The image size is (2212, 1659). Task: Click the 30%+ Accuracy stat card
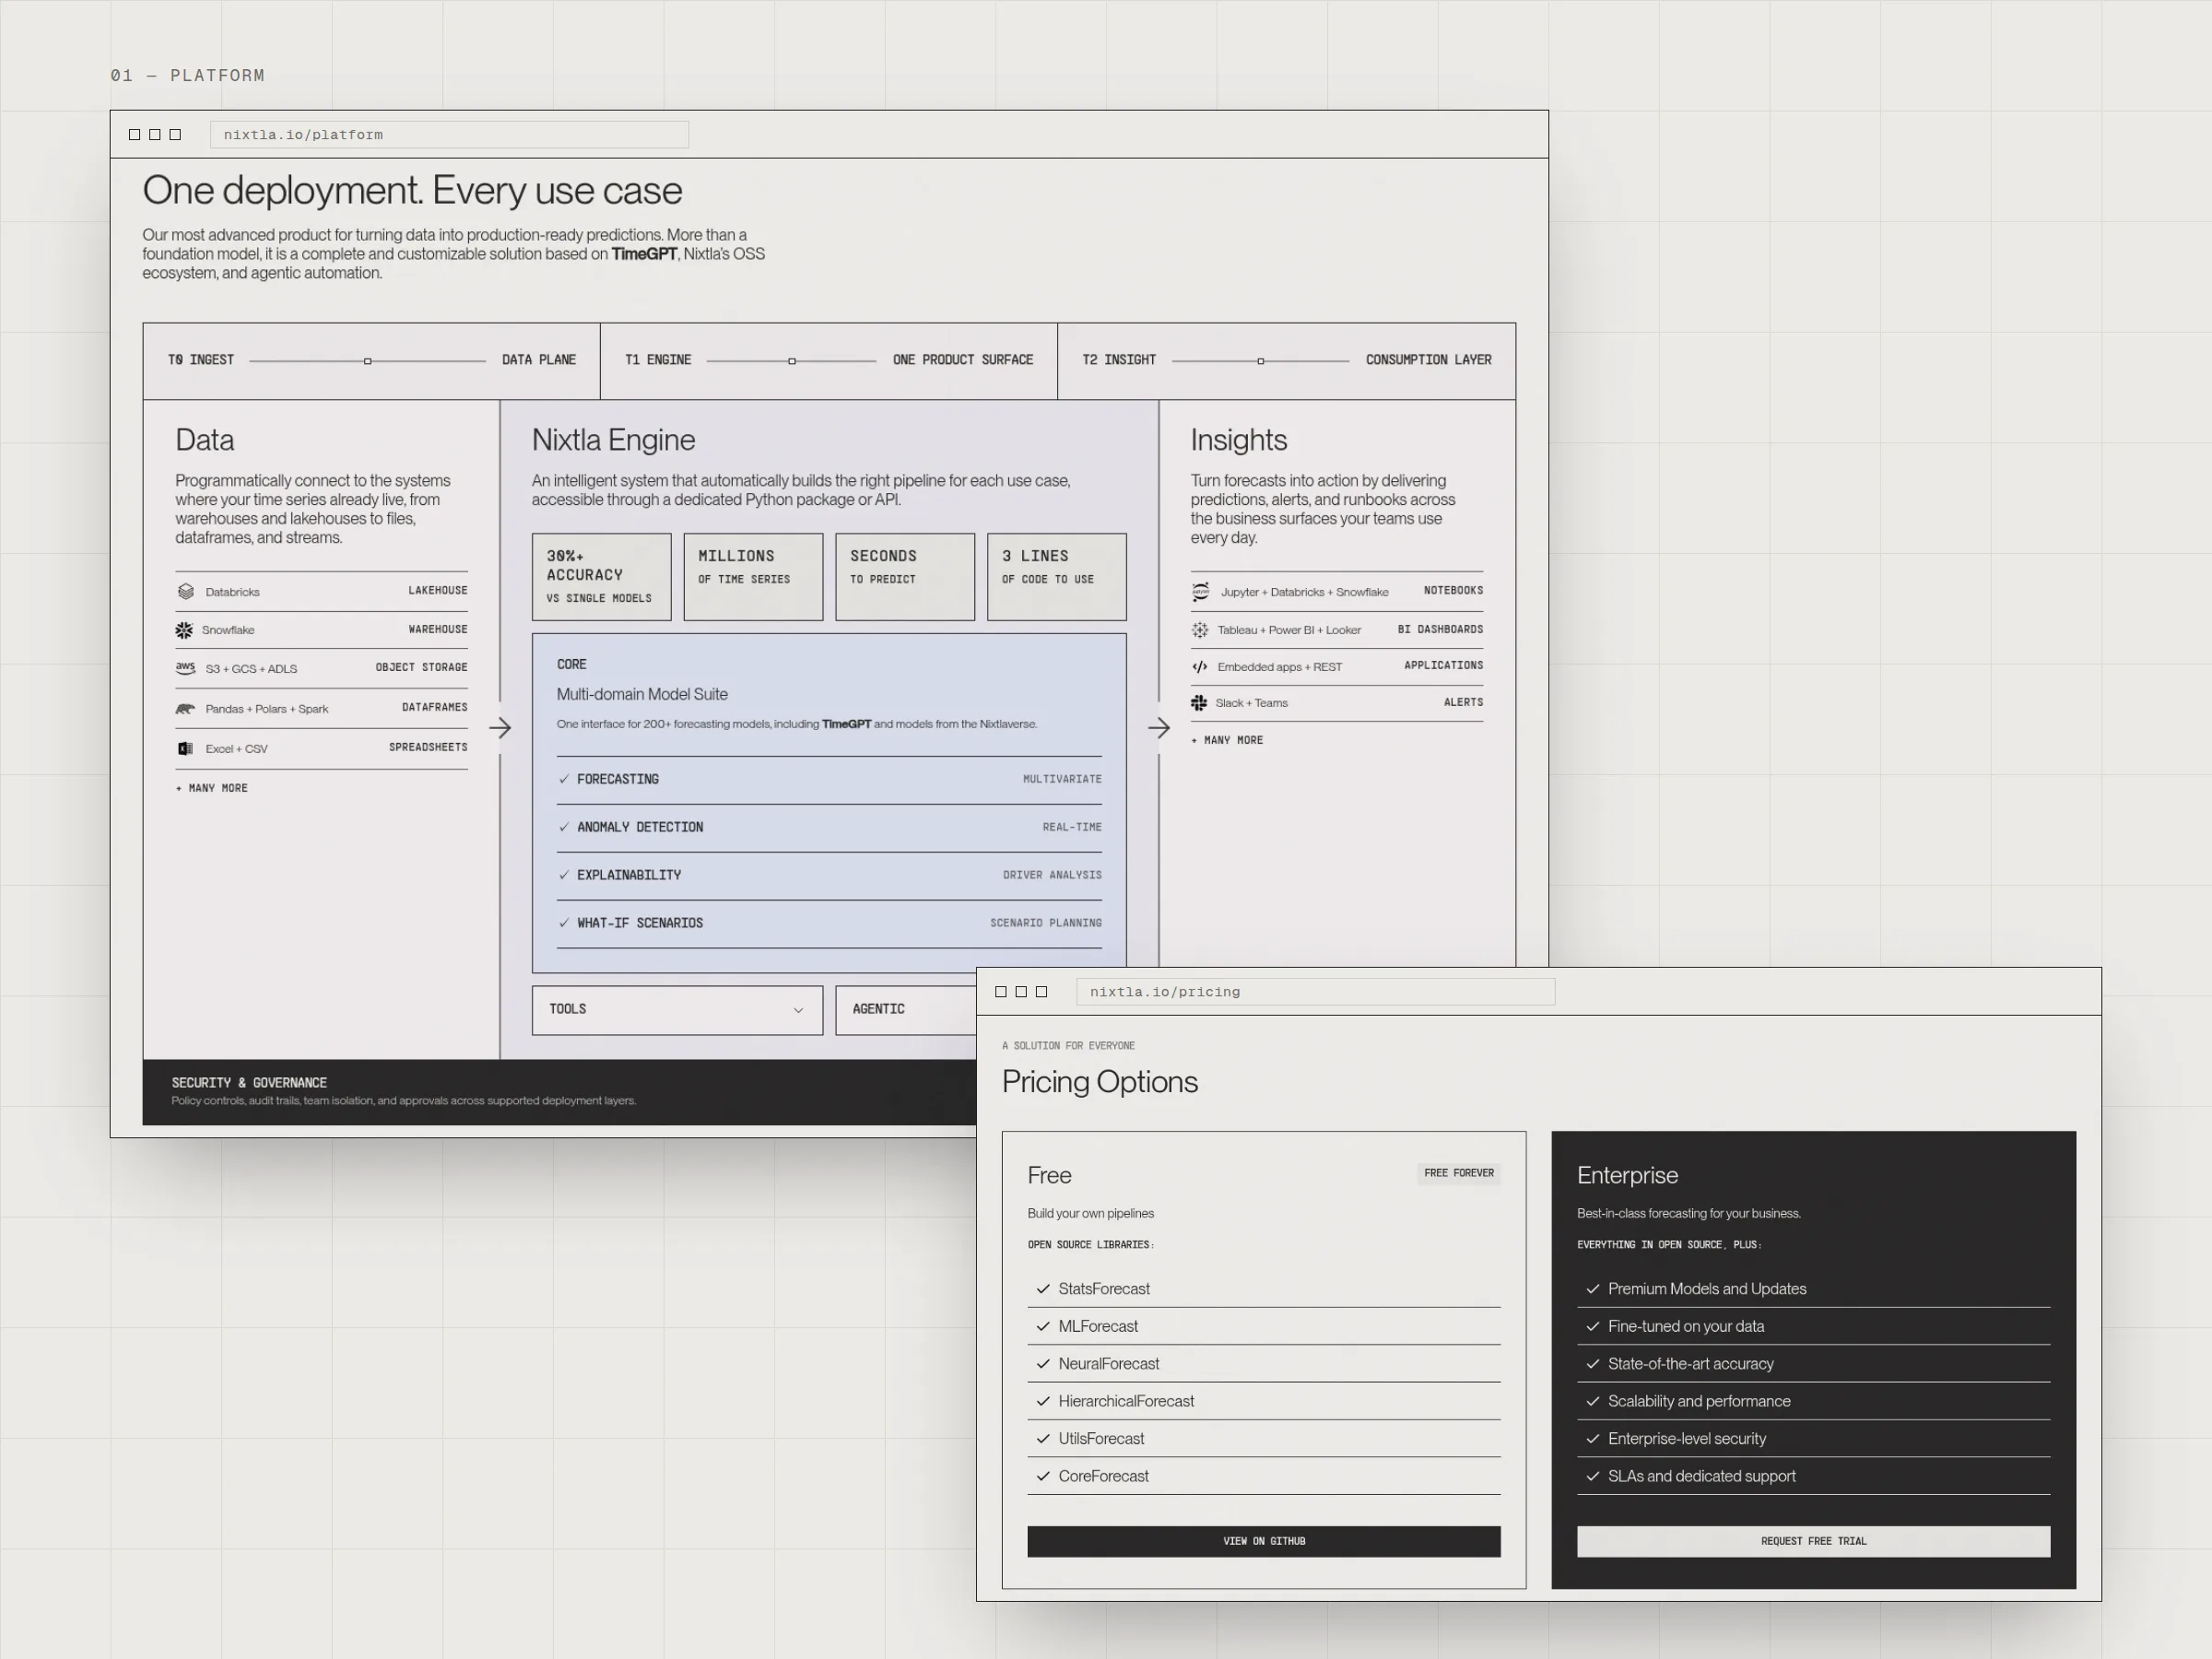(602, 577)
